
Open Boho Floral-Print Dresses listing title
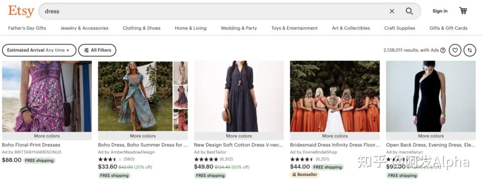point(31,145)
